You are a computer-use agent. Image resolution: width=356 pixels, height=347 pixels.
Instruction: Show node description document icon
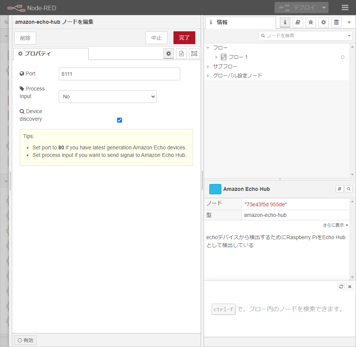tap(181, 54)
